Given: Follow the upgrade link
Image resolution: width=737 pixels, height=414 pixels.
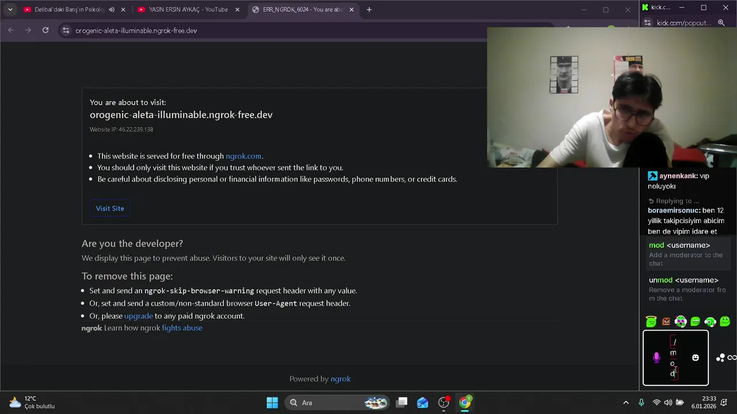Looking at the screenshot, I should pos(138,316).
